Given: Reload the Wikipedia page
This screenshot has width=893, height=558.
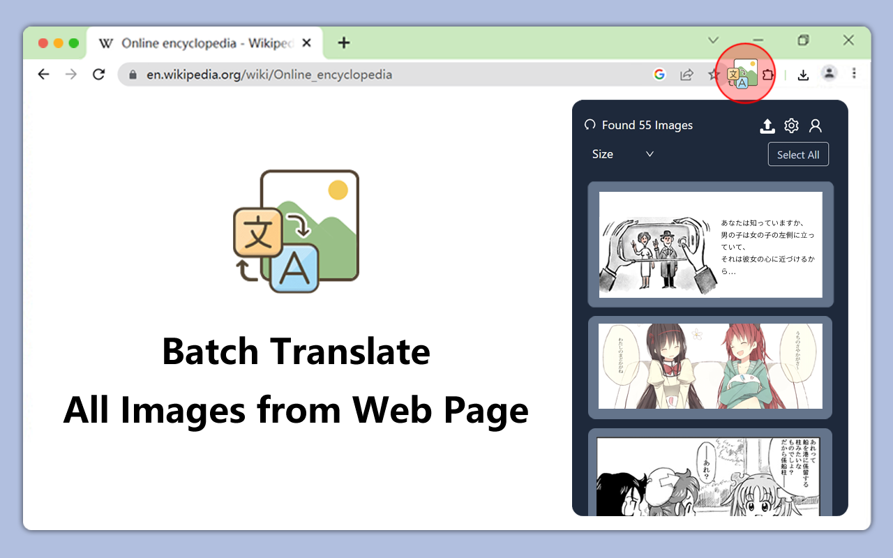Looking at the screenshot, I should (98, 74).
